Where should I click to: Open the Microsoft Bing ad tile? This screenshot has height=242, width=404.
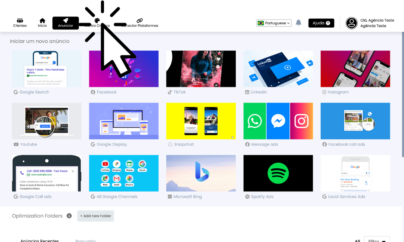click(201, 173)
